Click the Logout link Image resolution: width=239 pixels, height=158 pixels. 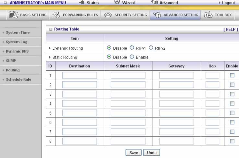pos(228,3)
